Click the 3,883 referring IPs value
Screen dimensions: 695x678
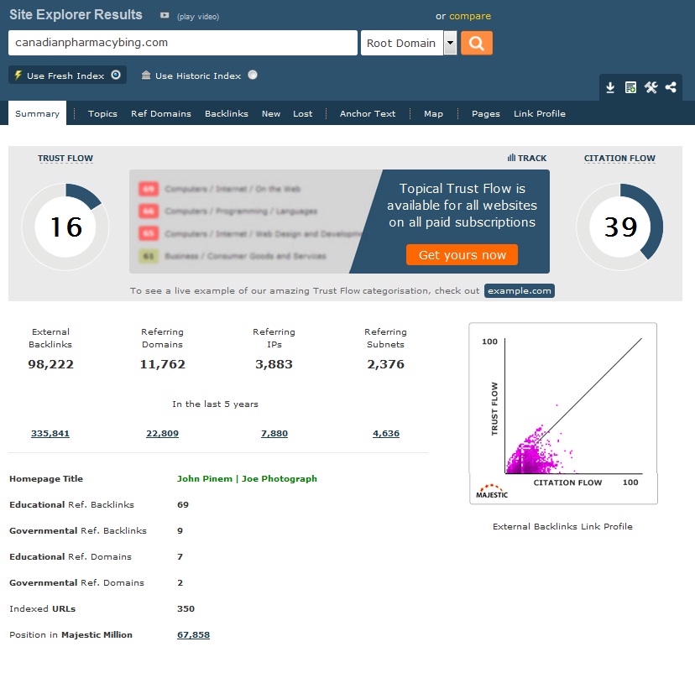click(x=274, y=364)
